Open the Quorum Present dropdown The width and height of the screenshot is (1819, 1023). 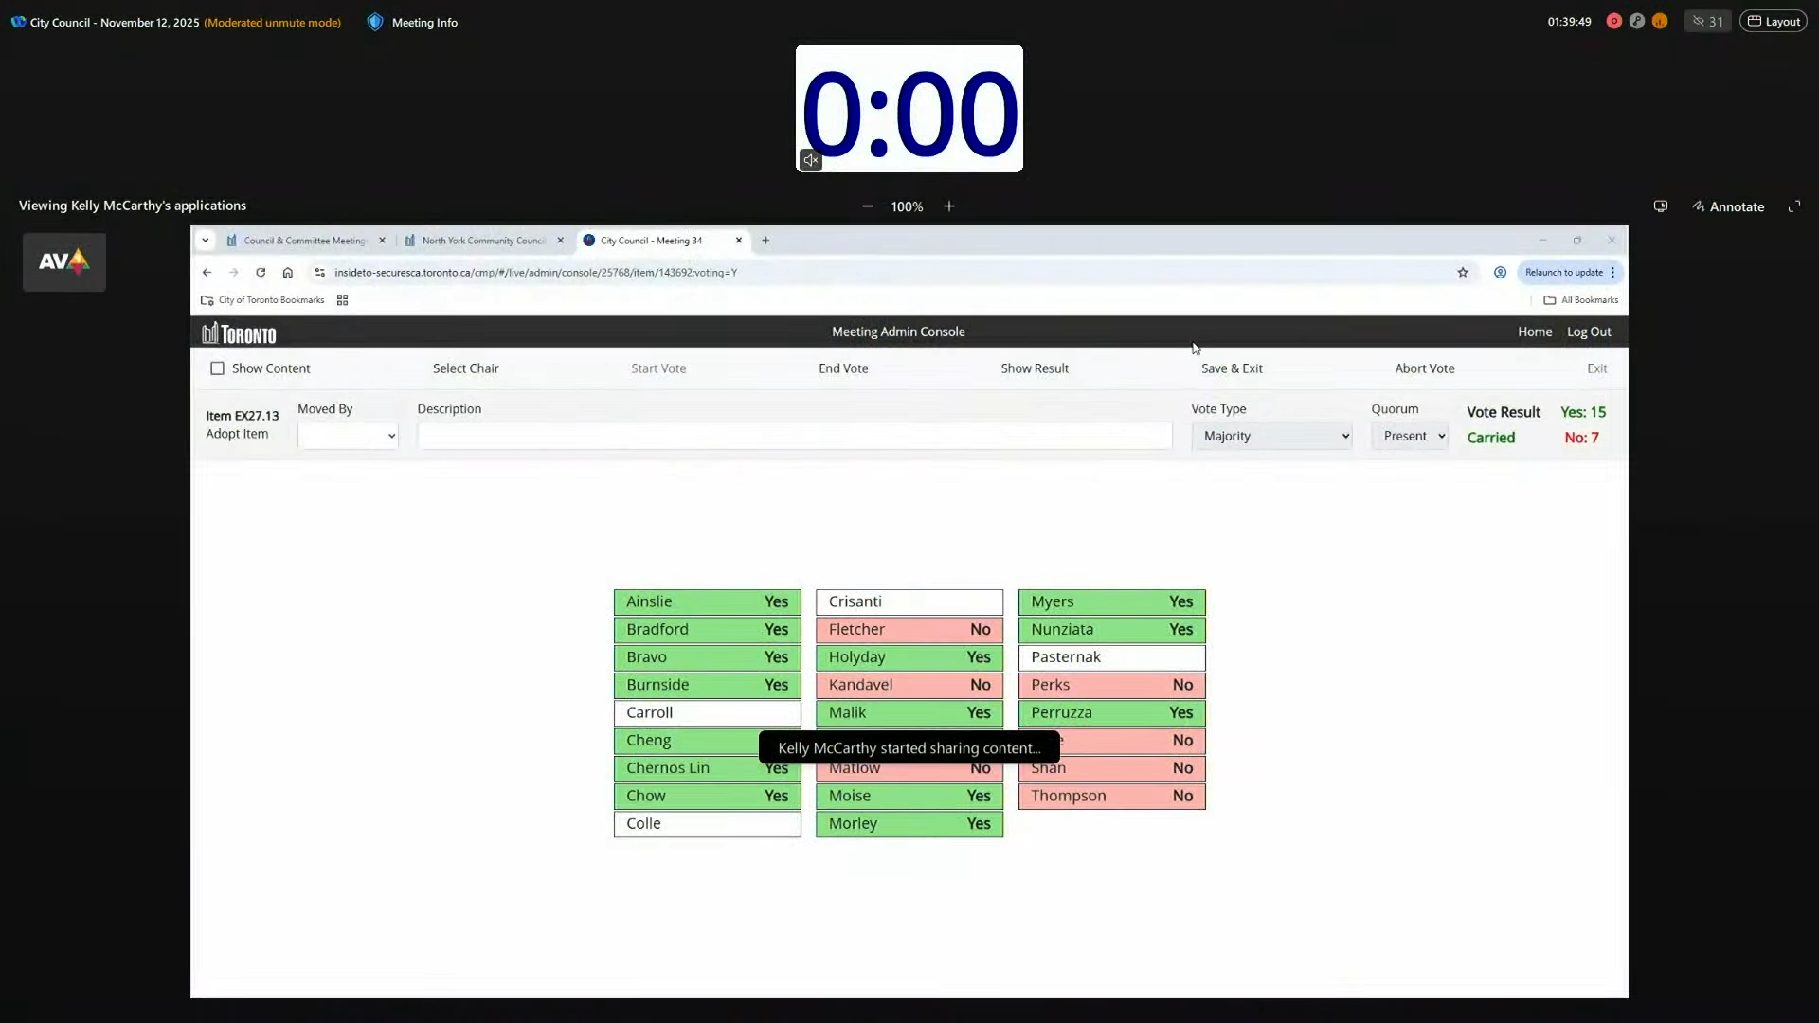tap(1411, 436)
